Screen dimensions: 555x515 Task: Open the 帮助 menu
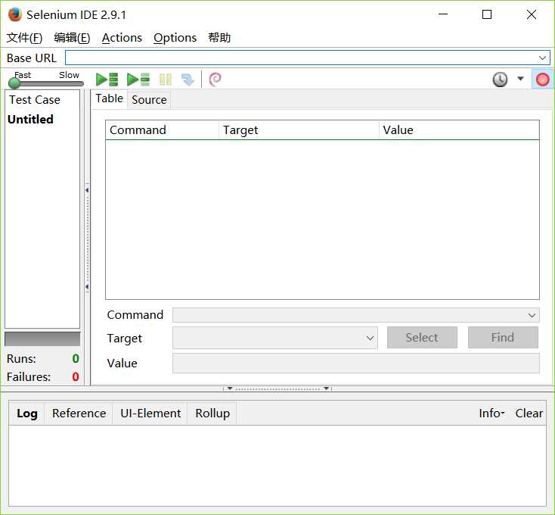(219, 38)
